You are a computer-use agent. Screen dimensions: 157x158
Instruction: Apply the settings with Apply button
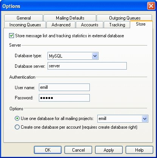(x=109, y=150)
